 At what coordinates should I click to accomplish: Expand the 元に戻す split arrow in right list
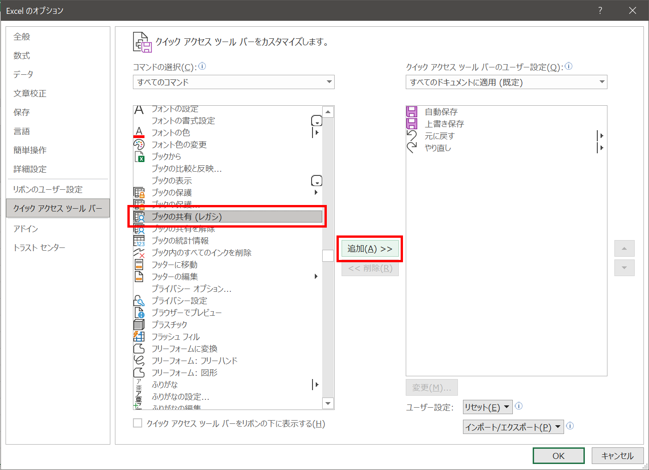point(601,136)
